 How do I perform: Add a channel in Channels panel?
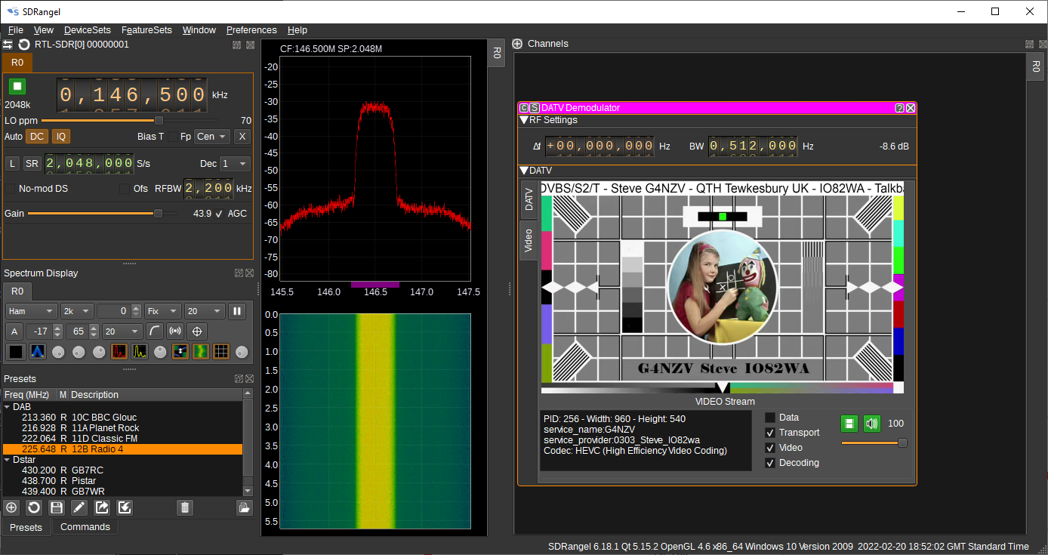click(x=517, y=44)
